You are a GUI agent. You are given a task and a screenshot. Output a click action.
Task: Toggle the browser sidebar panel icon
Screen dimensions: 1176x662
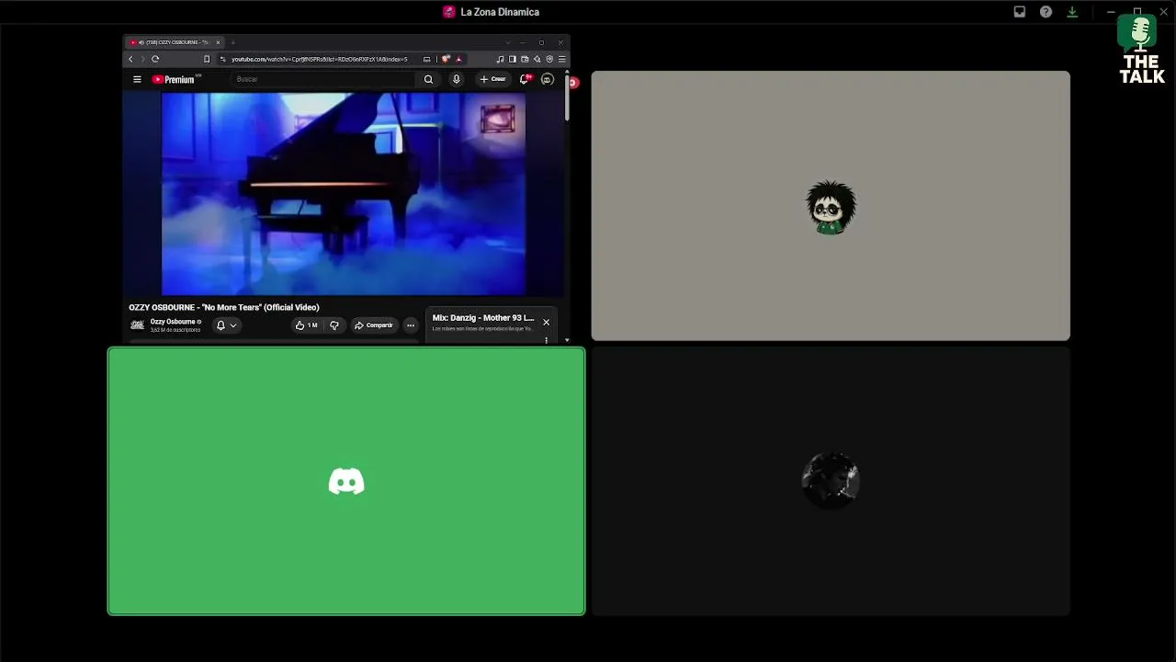[513, 59]
